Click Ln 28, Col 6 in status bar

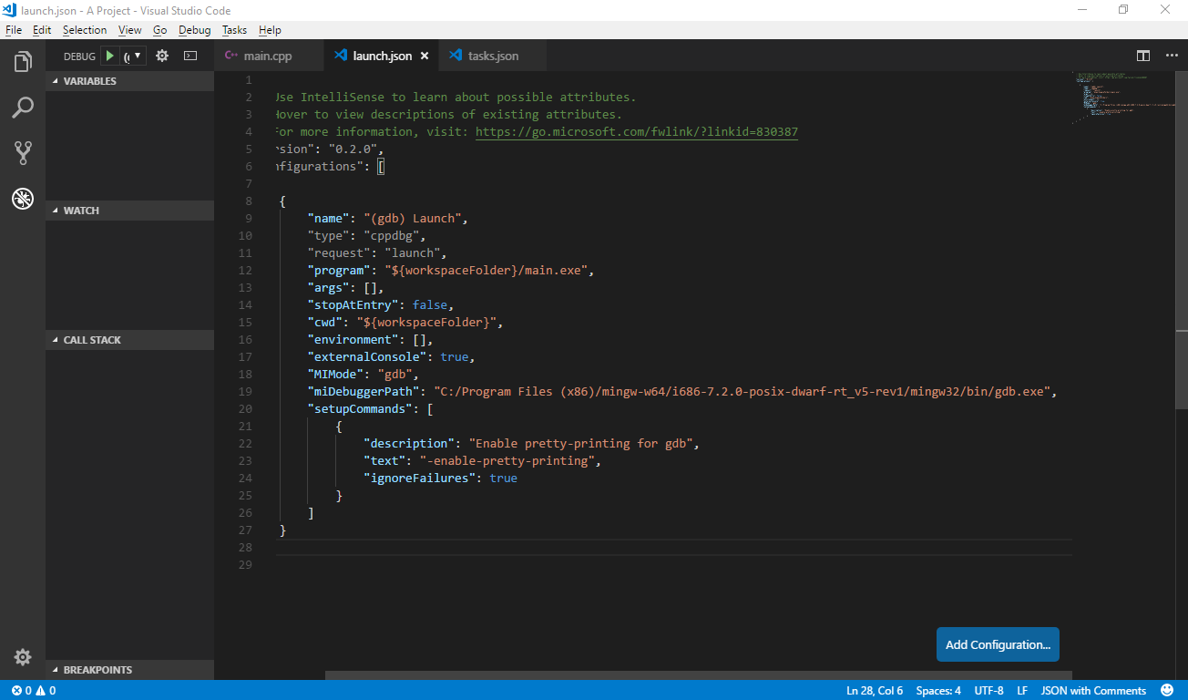pyautogui.click(x=875, y=691)
